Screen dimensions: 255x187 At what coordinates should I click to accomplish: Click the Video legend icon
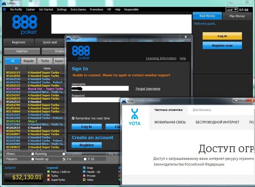pos(84,180)
